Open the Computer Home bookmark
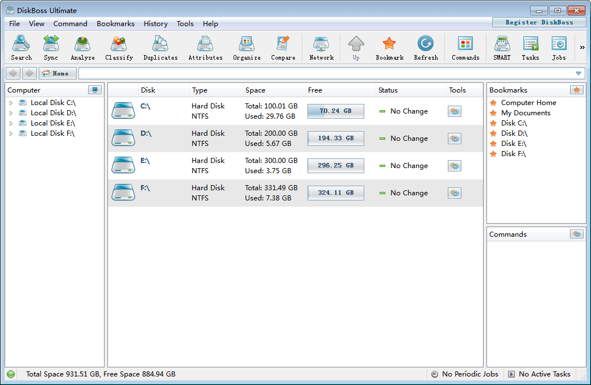Viewport: 591px width, 385px height. [528, 102]
